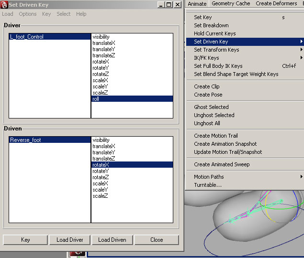The image size is (304, 258).
Task: Select roll attribute in Driver list
Action: (97, 99)
